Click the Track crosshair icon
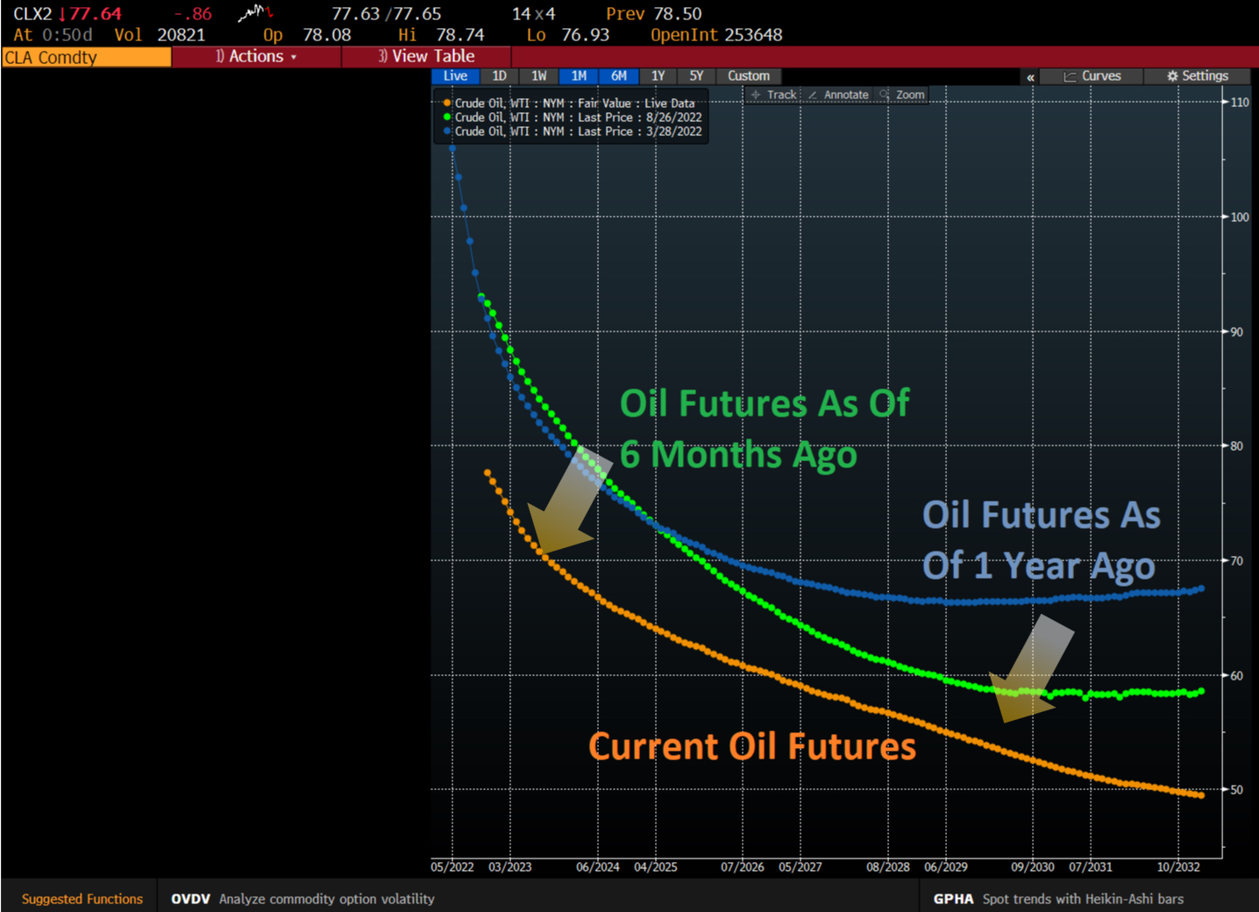Screen dimensions: 1259x912 pos(756,95)
